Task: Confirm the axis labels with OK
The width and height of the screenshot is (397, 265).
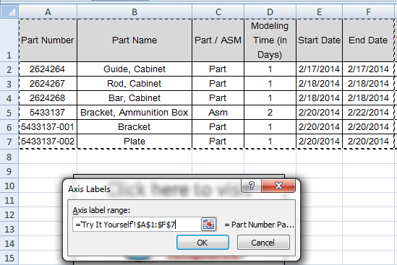Action: [x=202, y=243]
